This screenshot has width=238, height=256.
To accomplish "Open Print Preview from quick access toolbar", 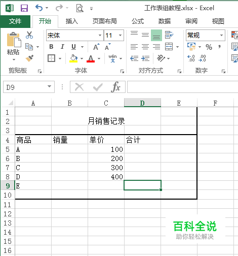I will tap(80, 8).
